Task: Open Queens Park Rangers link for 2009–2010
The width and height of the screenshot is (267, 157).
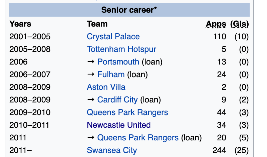Action: 127,112
